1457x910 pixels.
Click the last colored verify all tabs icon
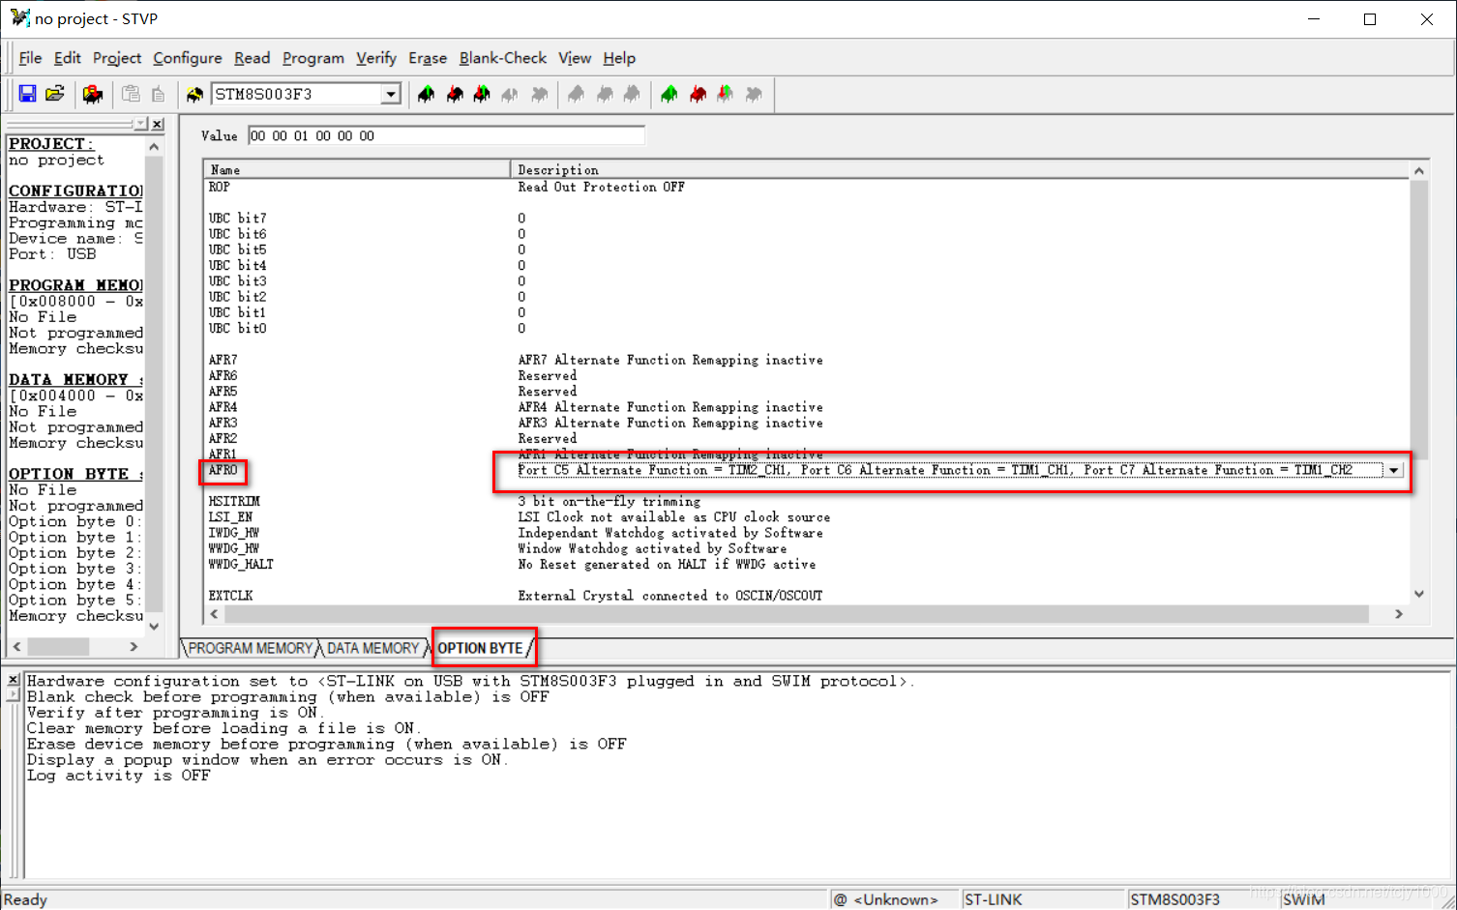[725, 94]
